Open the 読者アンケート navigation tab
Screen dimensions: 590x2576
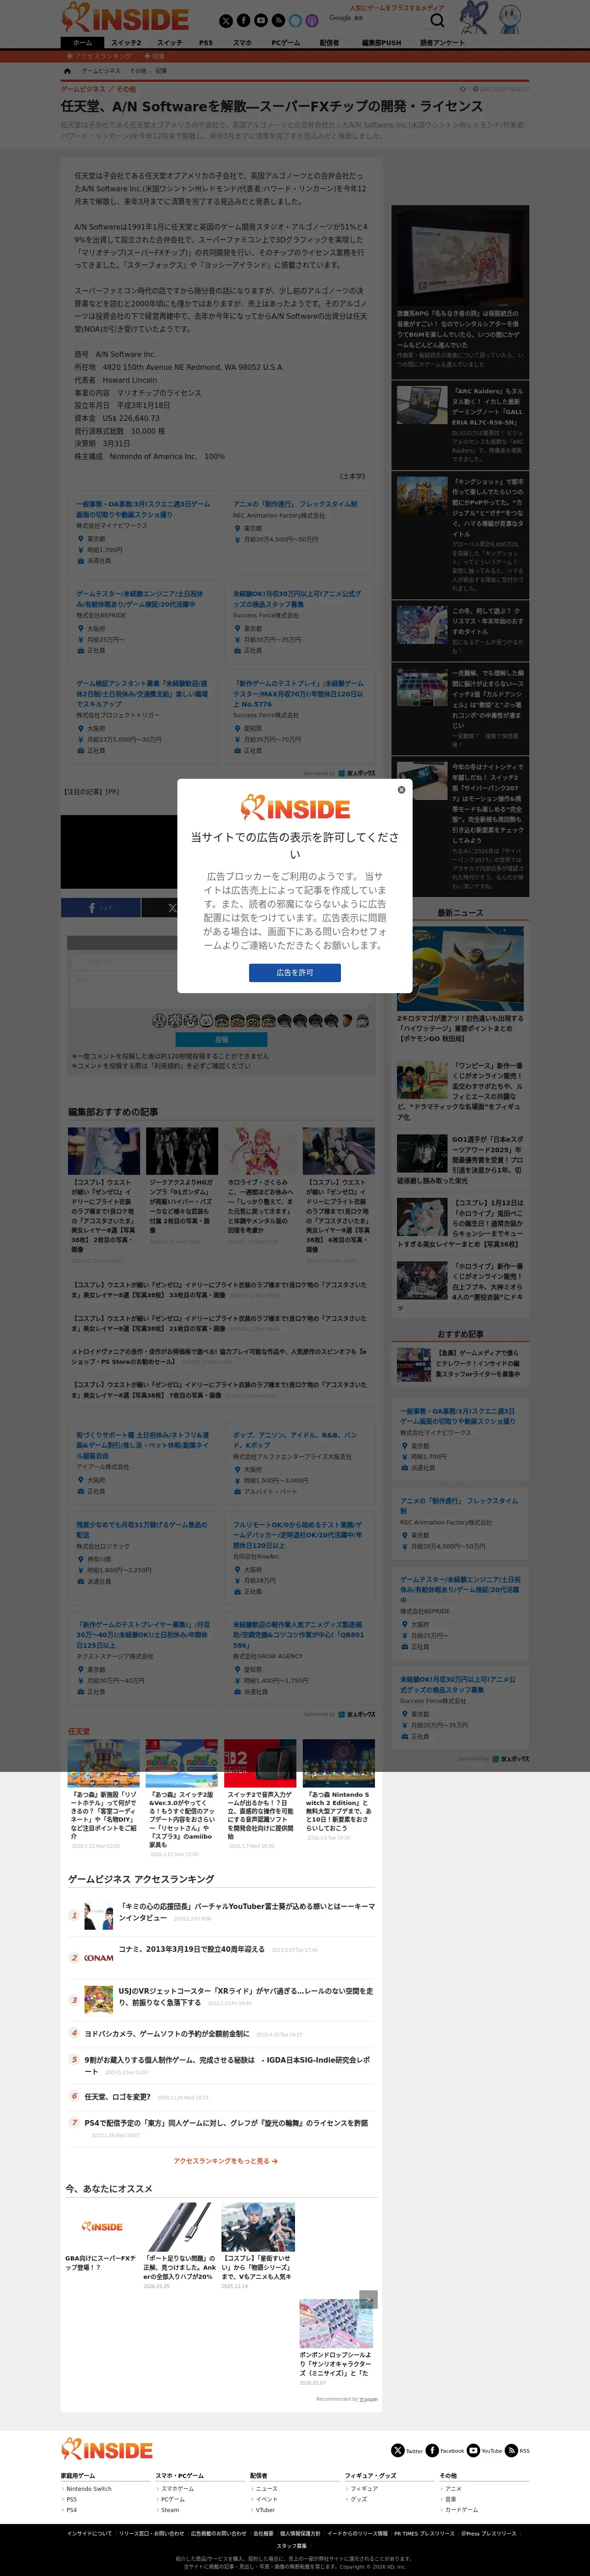pyautogui.click(x=442, y=43)
